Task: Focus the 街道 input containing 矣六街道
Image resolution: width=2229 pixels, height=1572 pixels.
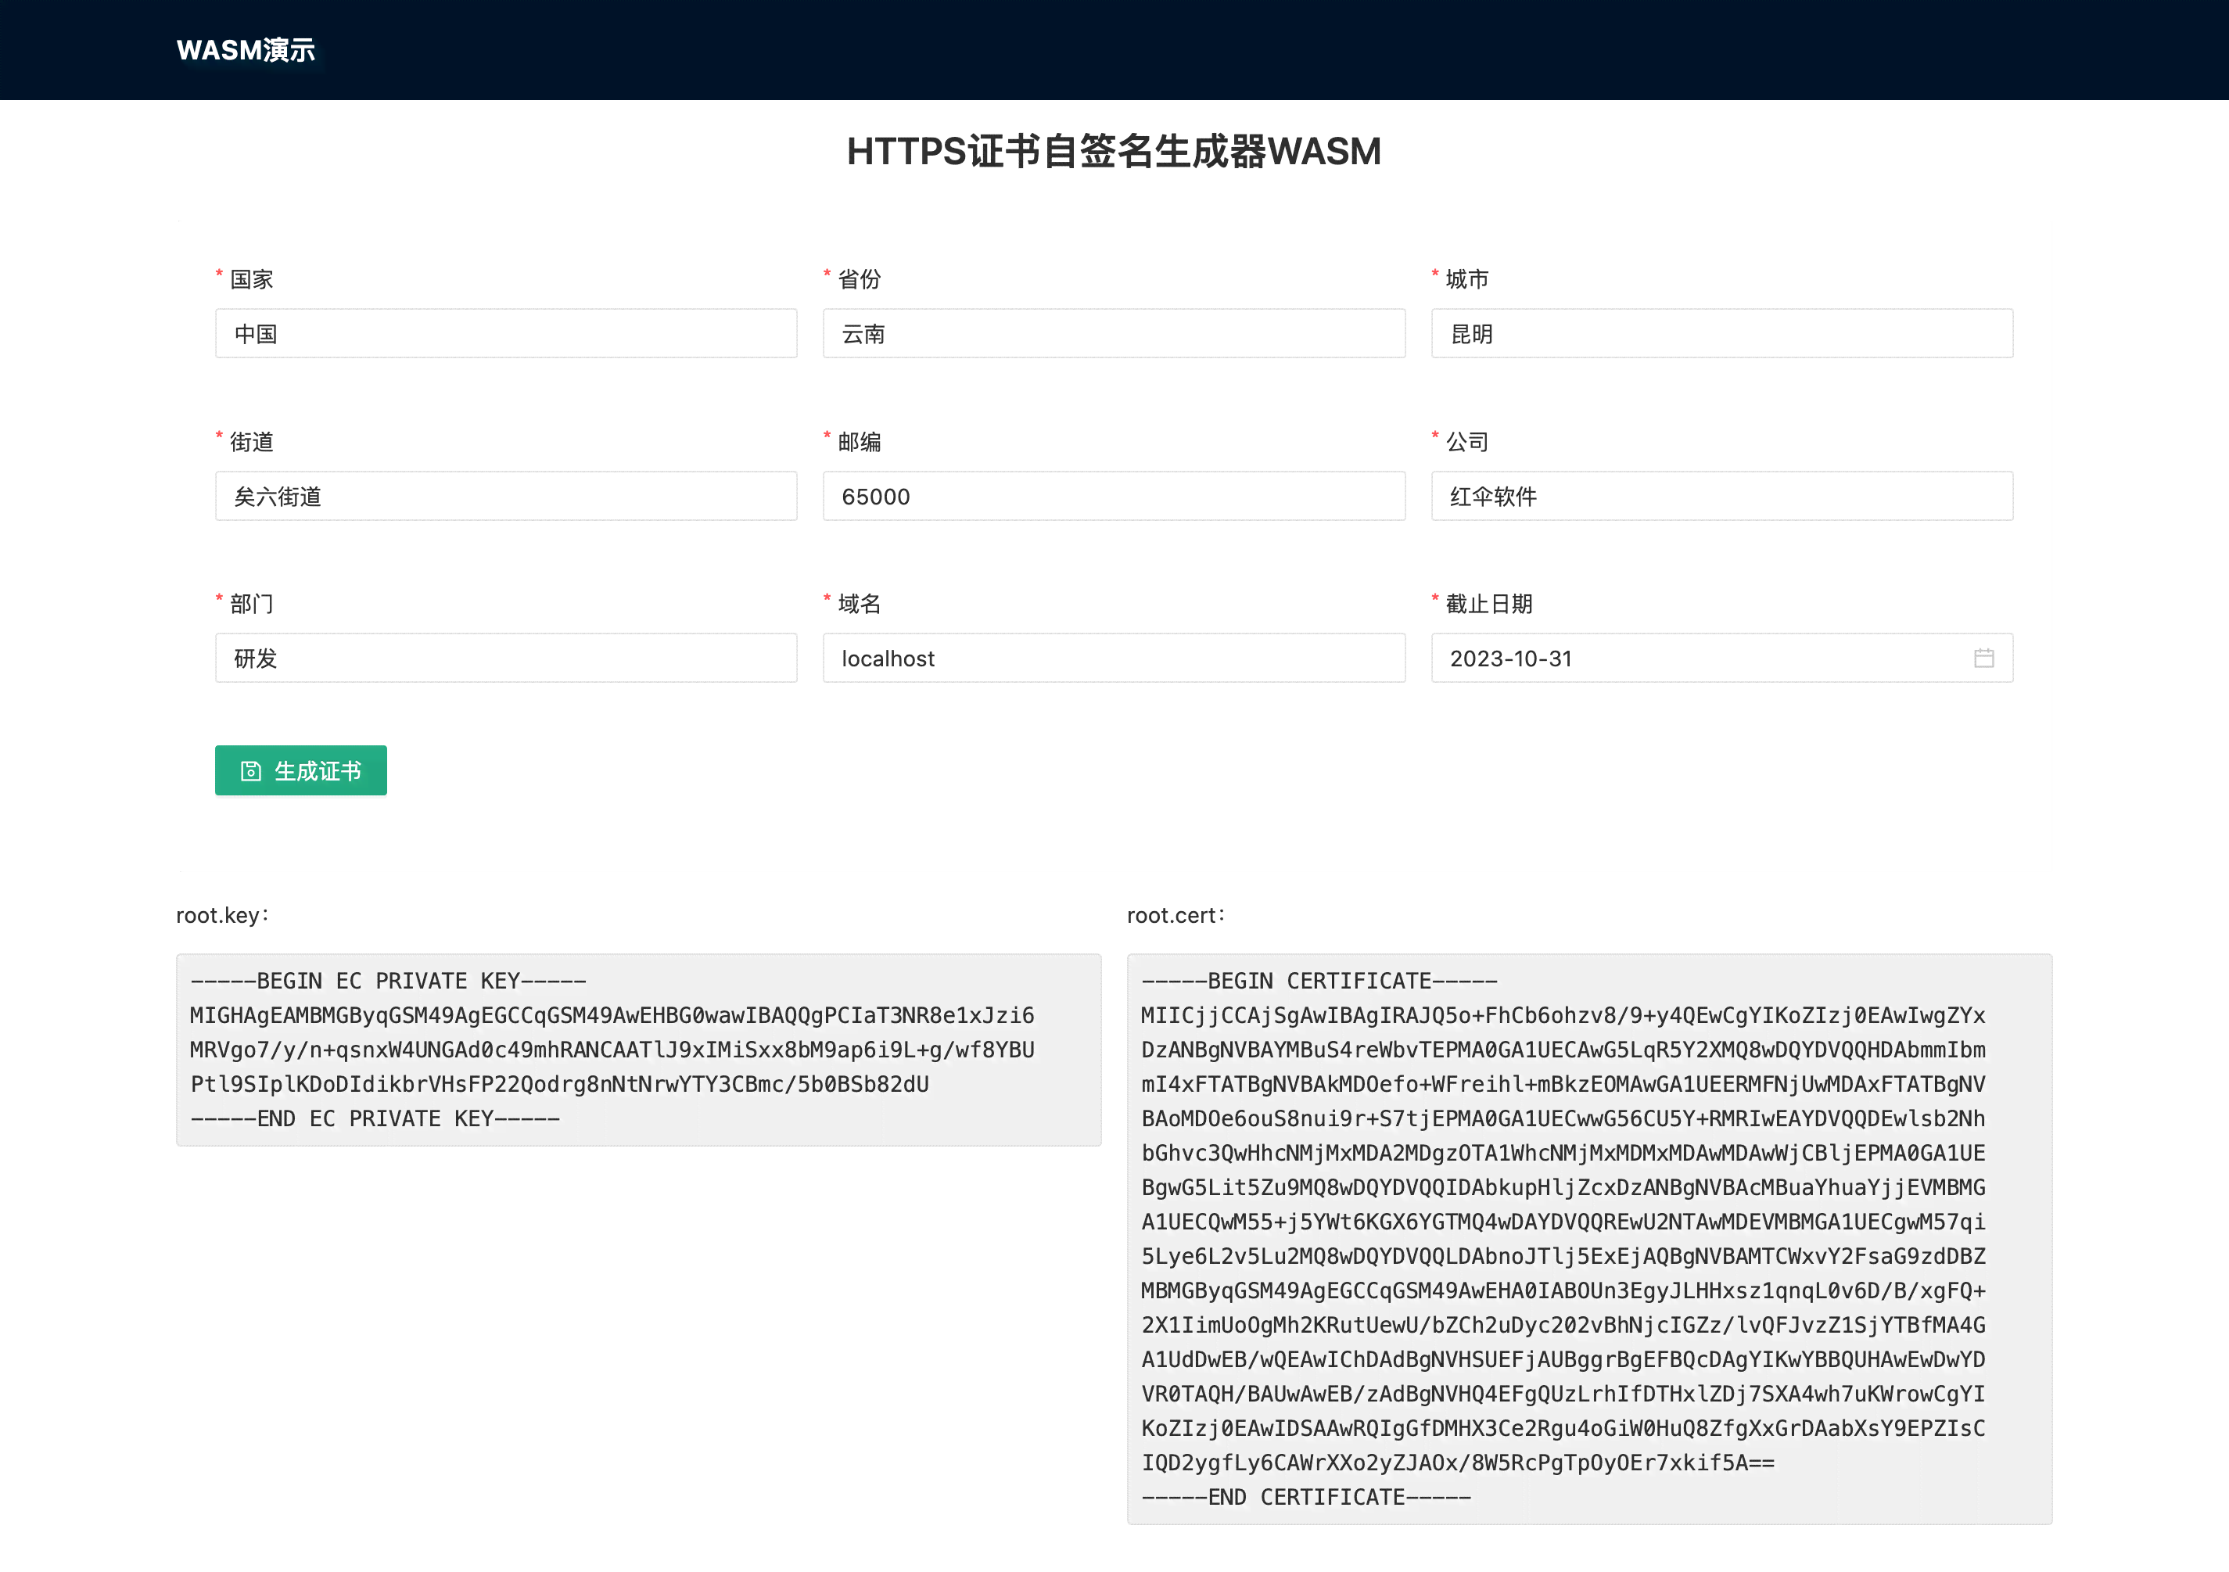Action: click(506, 496)
